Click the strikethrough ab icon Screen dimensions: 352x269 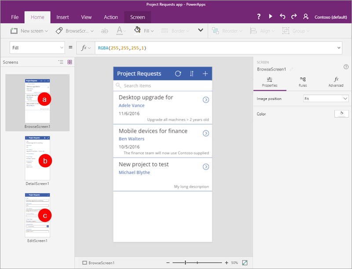coord(105,31)
